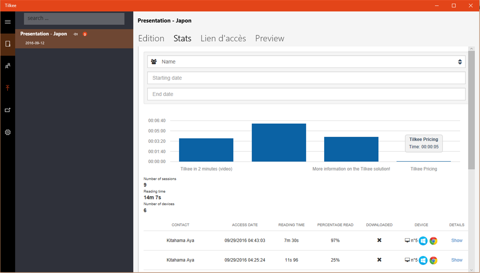The height and width of the screenshot is (273, 480).
Task: Click the pin icon beside Presentation - Japon
Action: pos(76,34)
